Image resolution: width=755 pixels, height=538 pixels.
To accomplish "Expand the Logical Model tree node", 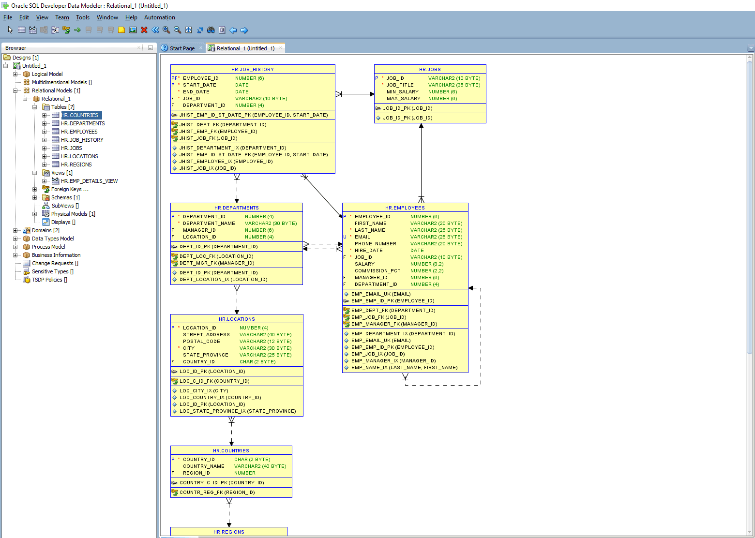I will [16, 74].
